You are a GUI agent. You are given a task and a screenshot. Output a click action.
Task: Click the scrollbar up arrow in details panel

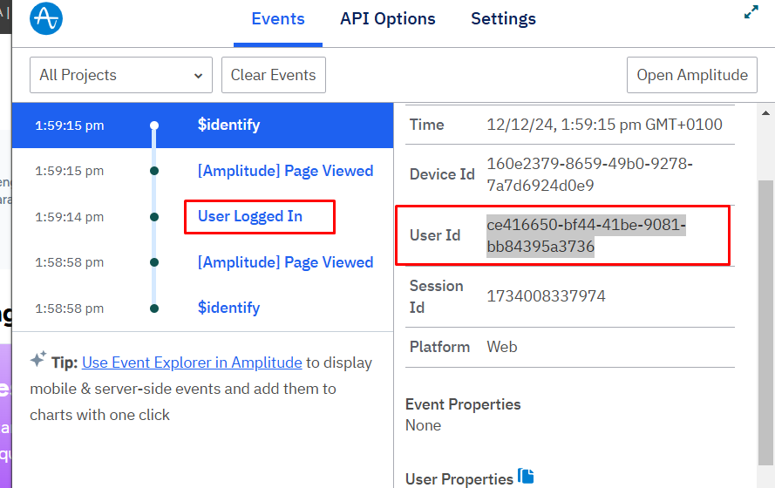pos(765,113)
